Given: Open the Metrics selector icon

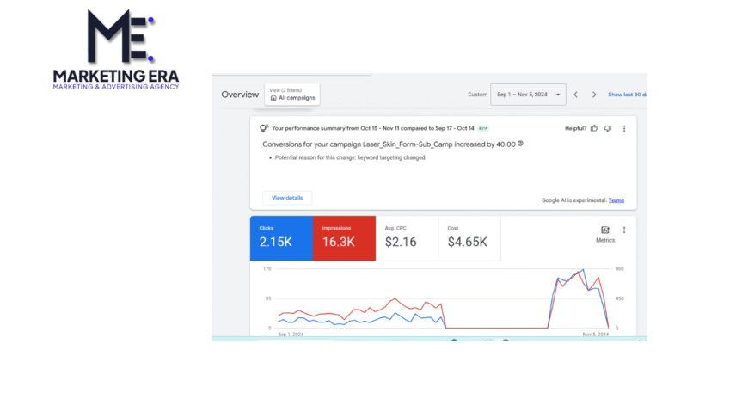Looking at the screenshot, I should click(605, 230).
